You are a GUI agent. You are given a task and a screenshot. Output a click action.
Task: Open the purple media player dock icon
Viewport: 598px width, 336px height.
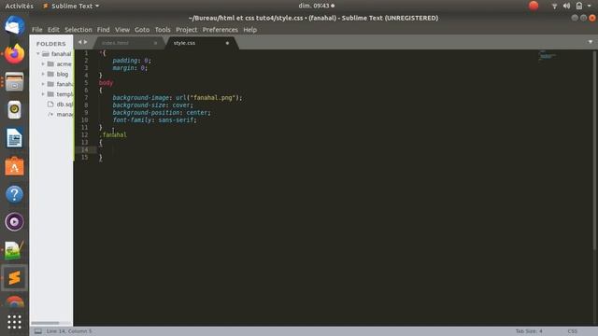coord(14,222)
